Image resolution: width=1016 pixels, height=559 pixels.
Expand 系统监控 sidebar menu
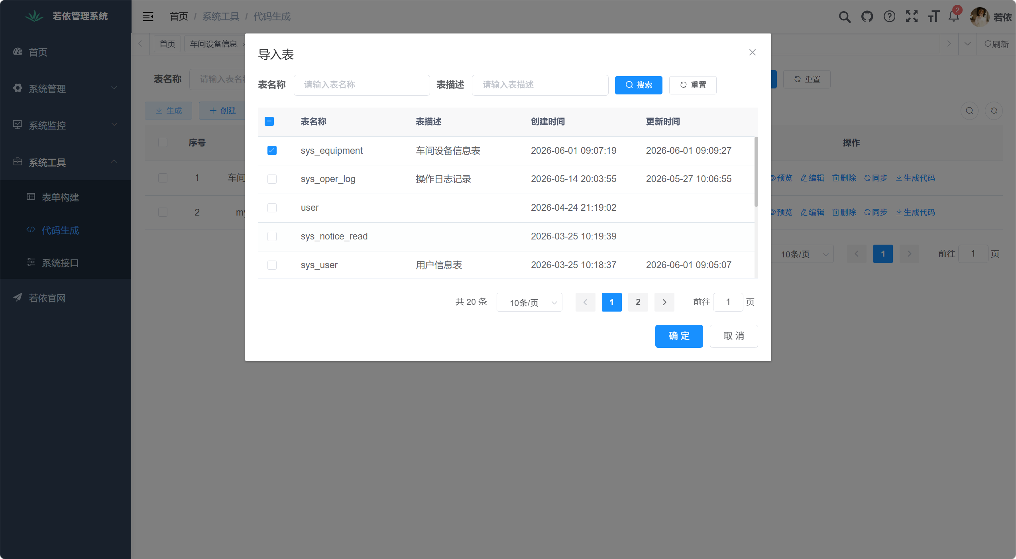(x=65, y=125)
